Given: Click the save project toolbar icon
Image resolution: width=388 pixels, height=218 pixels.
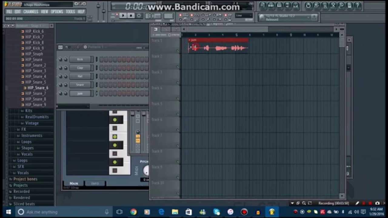Looking at the screenshot, I should click(316, 5).
